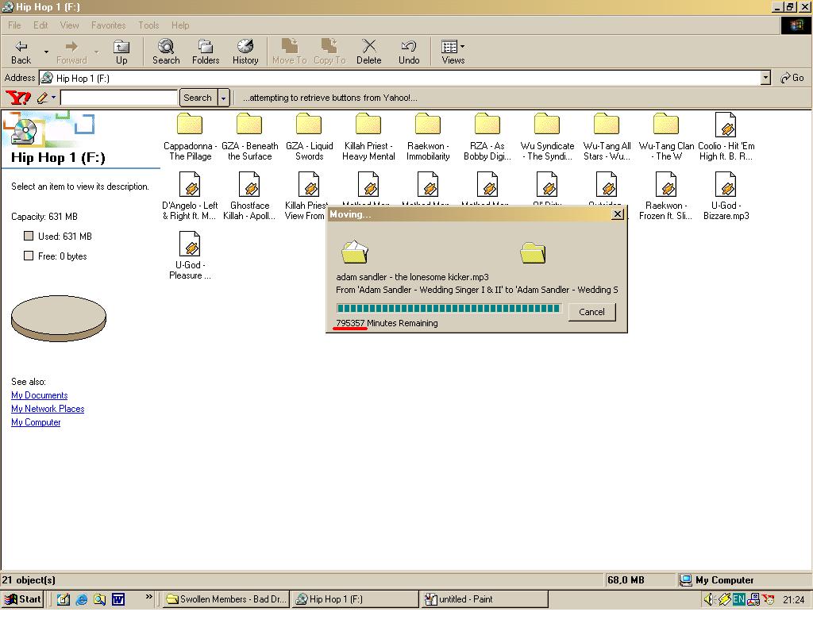Show the Folders tree pane
Viewport: 813px width, 635px height.
[x=206, y=52]
